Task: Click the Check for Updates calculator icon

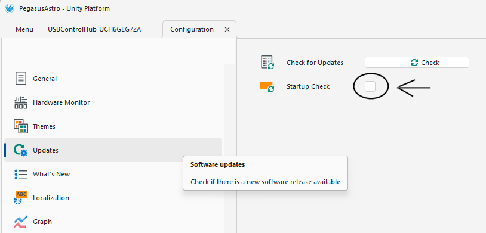Action: [x=267, y=62]
